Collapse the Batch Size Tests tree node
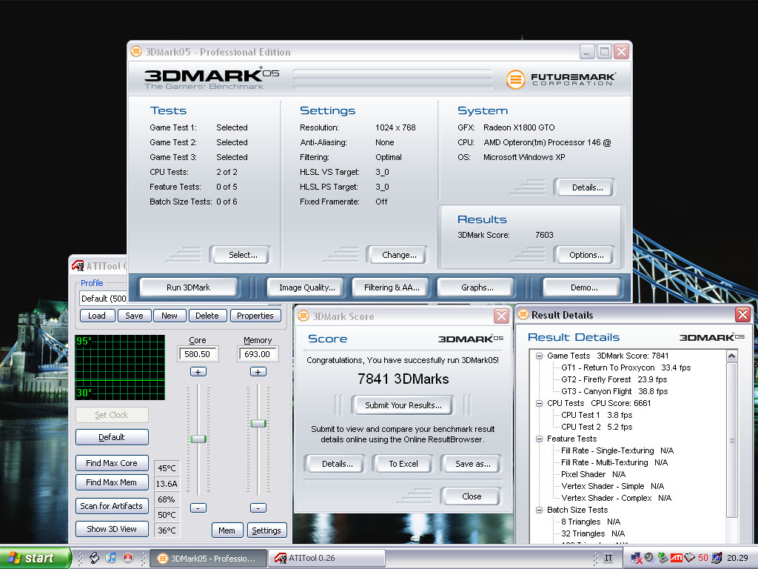This screenshot has width=758, height=569. (539, 510)
